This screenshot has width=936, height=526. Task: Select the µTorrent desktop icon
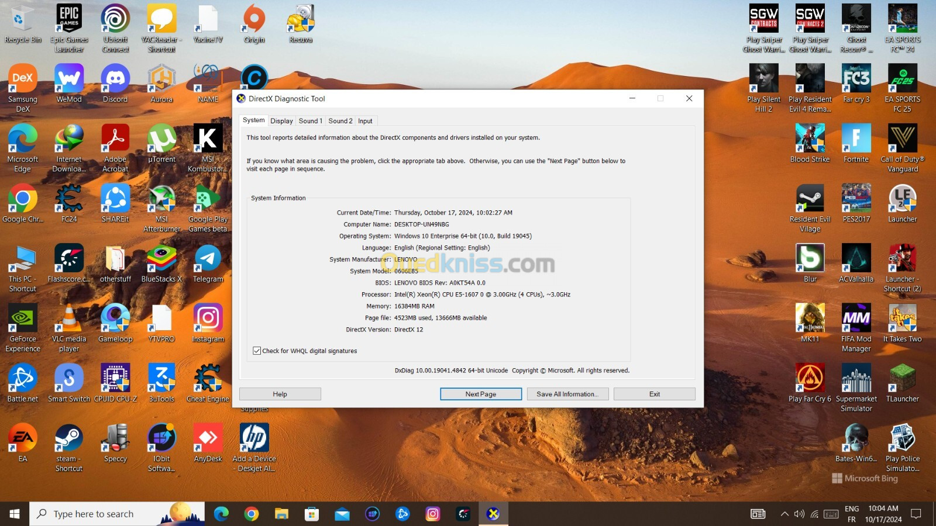coord(161,143)
